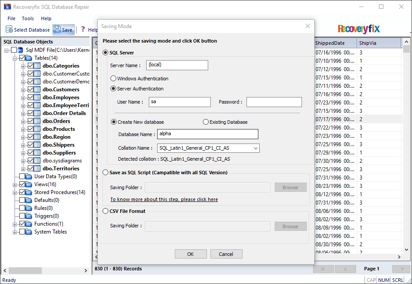Expand the Views tree node
Screen dimensions: 412x284
[15, 185]
